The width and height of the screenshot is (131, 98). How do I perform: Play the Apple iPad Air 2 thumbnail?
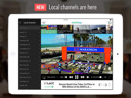tap(109, 29)
